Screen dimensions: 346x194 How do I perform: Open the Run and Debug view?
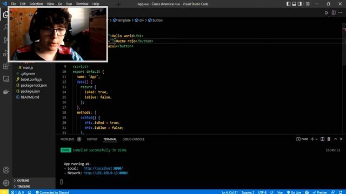6,53
